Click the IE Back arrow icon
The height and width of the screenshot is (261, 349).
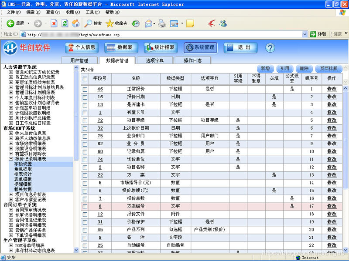click(x=10, y=23)
